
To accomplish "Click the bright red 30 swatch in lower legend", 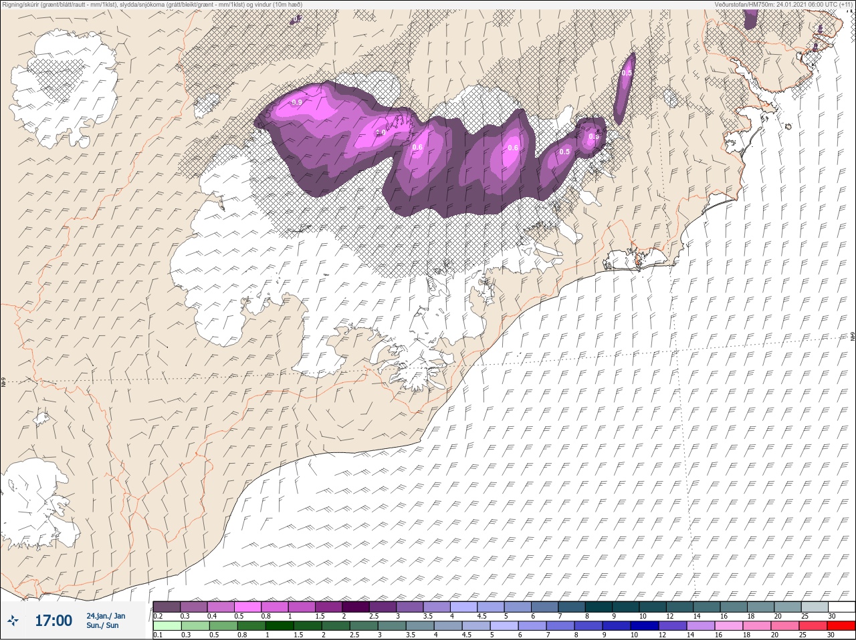I will [841, 626].
